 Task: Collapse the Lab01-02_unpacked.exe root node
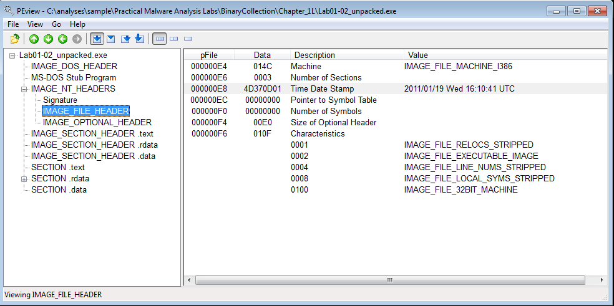[x=12, y=55]
